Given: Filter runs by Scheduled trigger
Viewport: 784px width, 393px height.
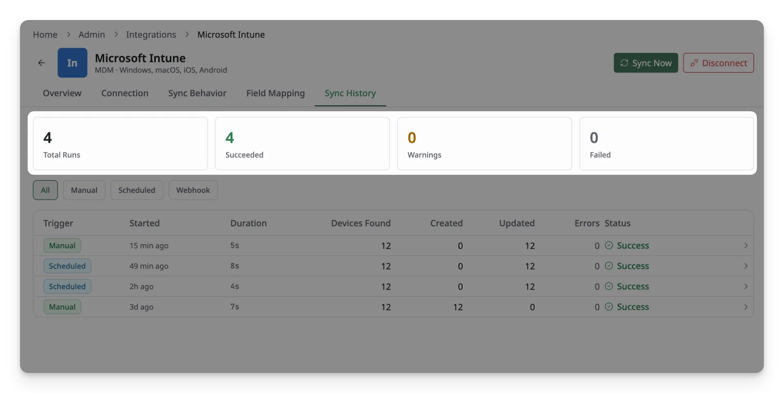Looking at the screenshot, I should [137, 190].
